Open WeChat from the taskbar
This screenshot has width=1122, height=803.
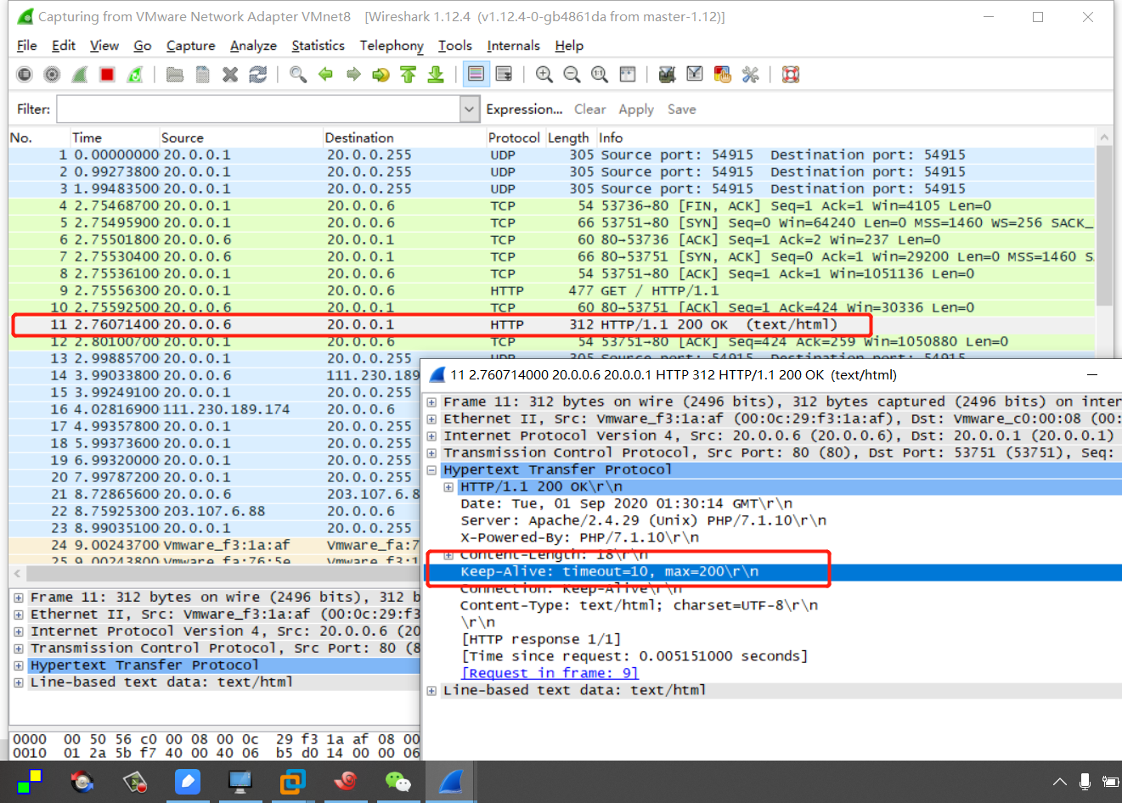point(397,781)
